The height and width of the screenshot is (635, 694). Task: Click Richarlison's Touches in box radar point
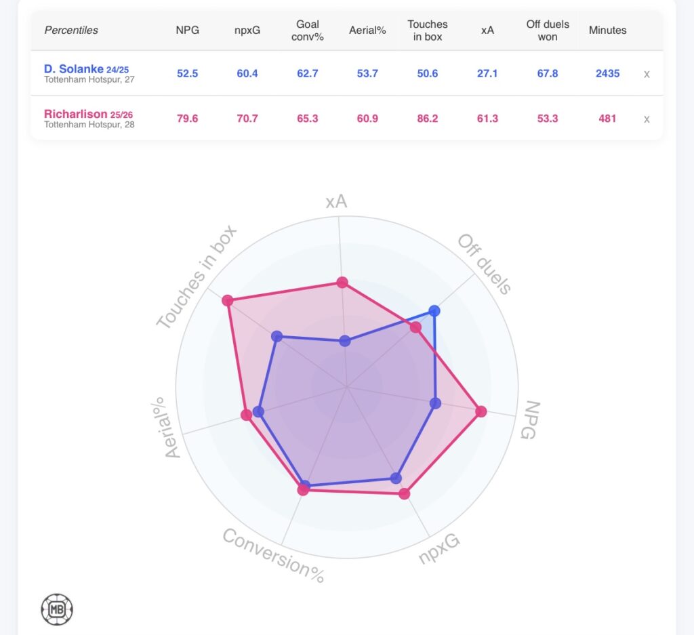(228, 300)
